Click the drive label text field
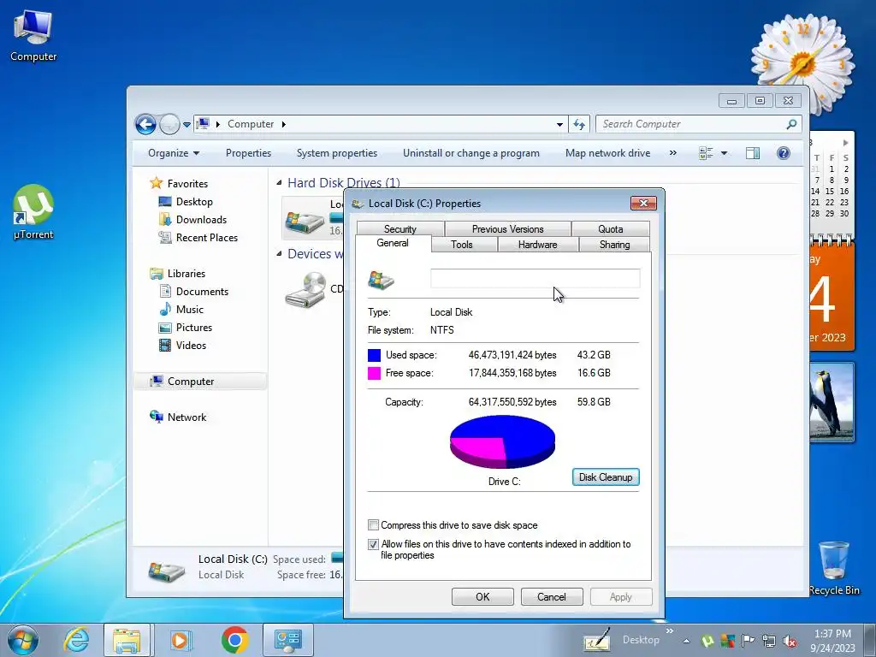This screenshot has width=876, height=657. click(536, 278)
